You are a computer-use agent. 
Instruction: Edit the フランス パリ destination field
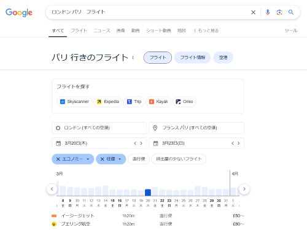[196, 128]
